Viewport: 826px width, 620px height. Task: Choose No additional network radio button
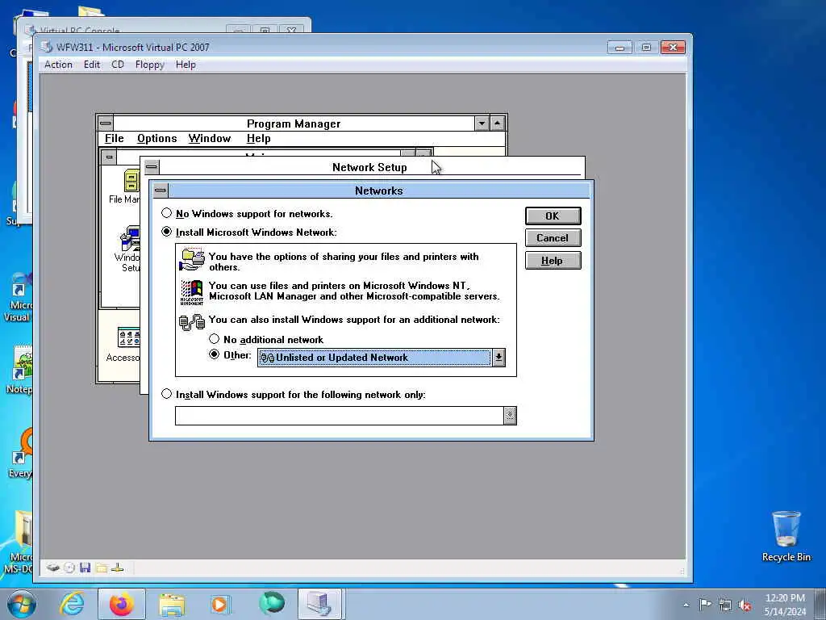(x=214, y=339)
